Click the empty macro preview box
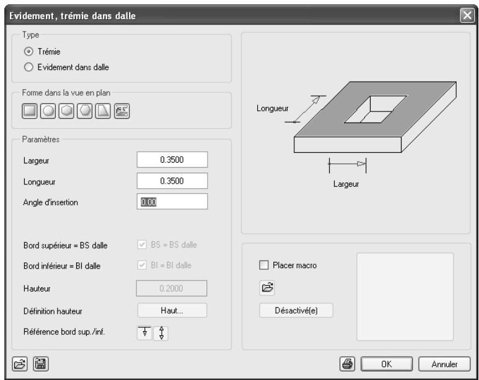Image resolution: width=479 pixels, height=380 pixels. (405, 296)
